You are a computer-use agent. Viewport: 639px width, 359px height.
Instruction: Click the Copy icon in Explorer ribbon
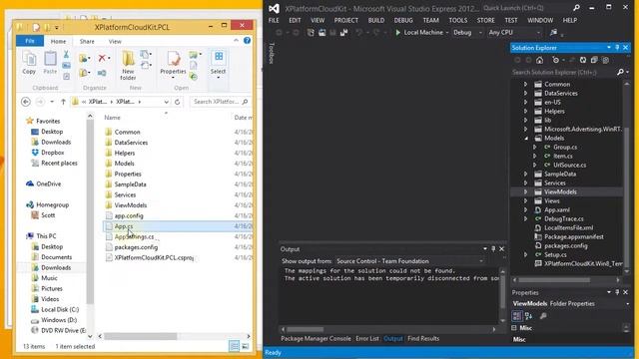(29, 63)
